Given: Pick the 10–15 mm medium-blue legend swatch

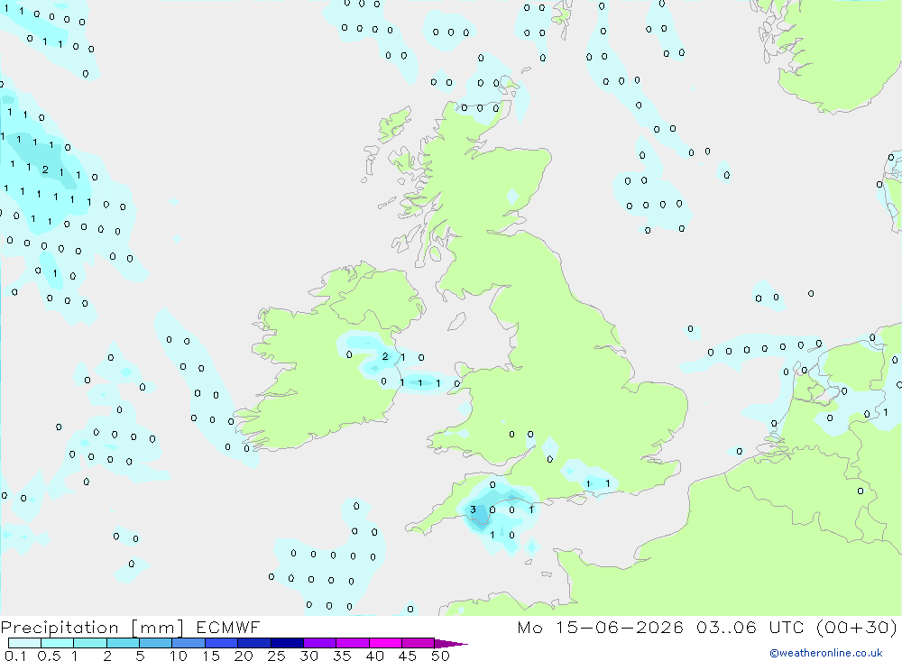Looking at the screenshot, I should point(189,643).
